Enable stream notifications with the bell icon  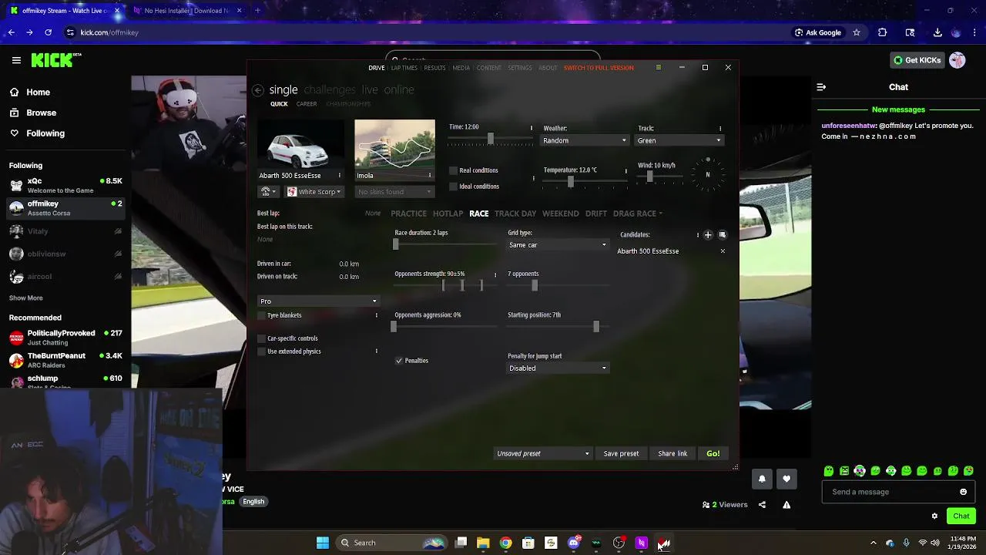(762, 479)
